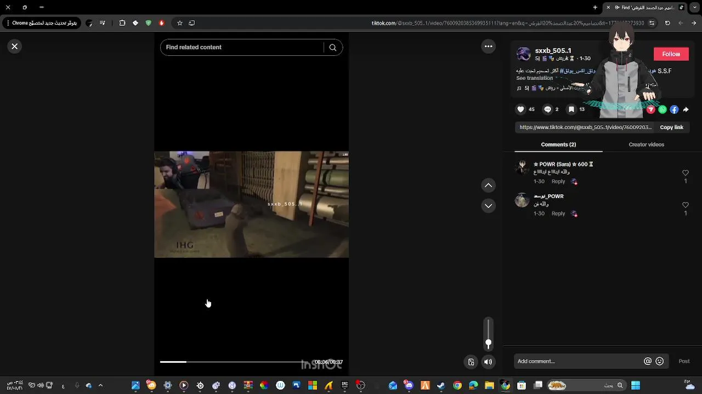
Task: Open File Explorer from taskbar
Action: [x=489, y=386]
